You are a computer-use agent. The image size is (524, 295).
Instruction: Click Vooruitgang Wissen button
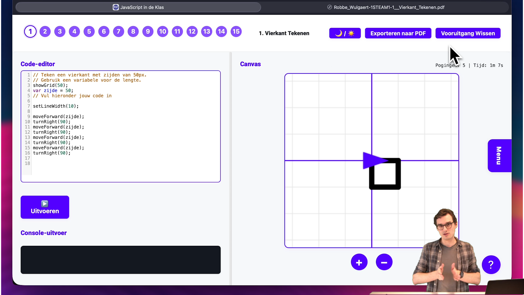click(468, 33)
